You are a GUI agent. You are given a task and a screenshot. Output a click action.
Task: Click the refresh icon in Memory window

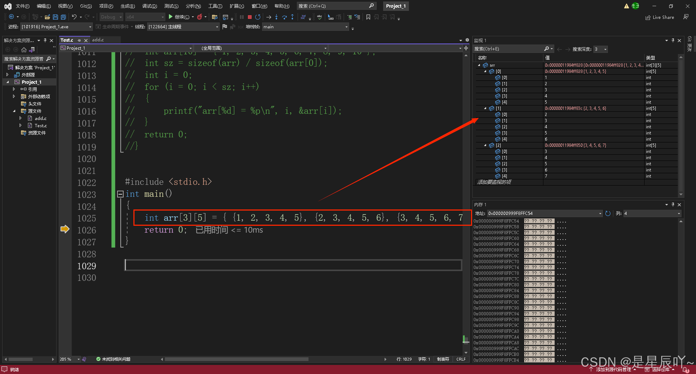tap(608, 213)
